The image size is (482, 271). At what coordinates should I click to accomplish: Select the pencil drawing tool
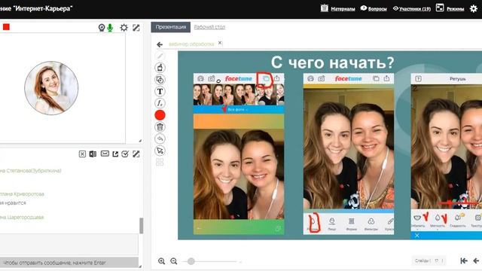pos(160,56)
